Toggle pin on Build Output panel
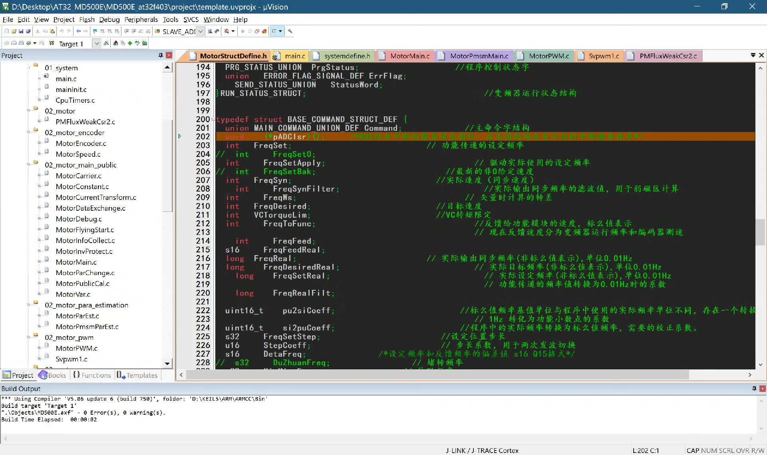The image size is (767, 455). click(x=754, y=389)
